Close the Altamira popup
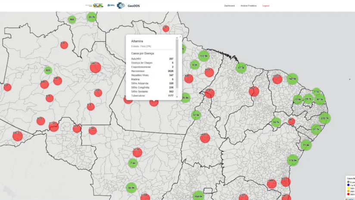Image resolution: width=355 pixels, height=200 pixels. 180,36
